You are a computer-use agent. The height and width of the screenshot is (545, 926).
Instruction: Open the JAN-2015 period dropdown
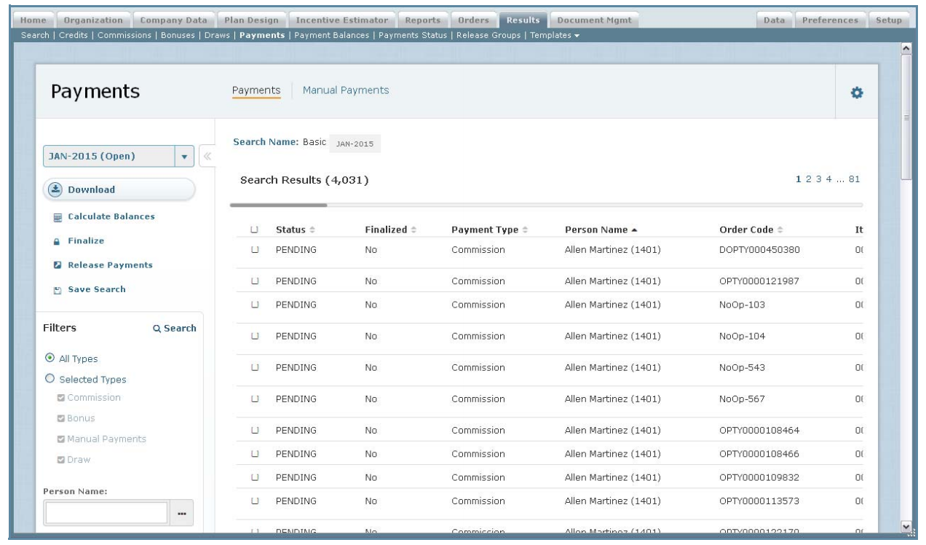pos(183,156)
